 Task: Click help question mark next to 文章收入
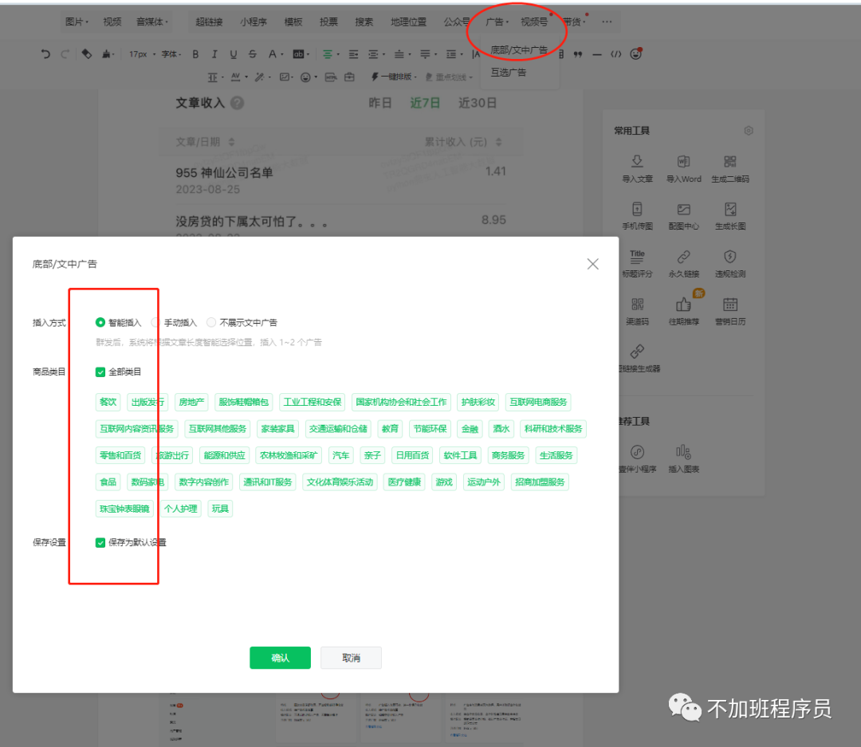pyautogui.click(x=238, y=103)
